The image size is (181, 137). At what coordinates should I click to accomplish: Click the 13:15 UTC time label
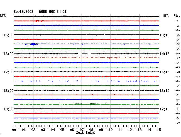[x=165, y=35]
